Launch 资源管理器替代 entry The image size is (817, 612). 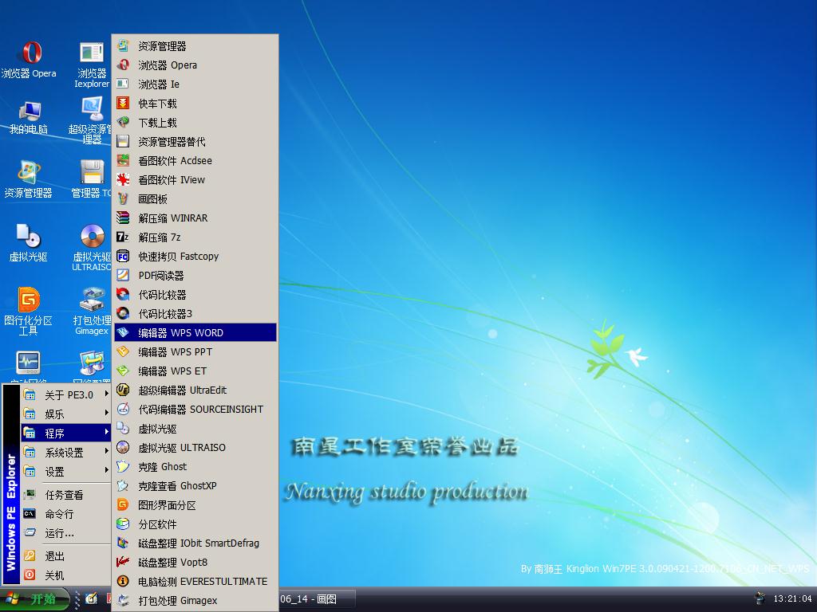[195, 142]
